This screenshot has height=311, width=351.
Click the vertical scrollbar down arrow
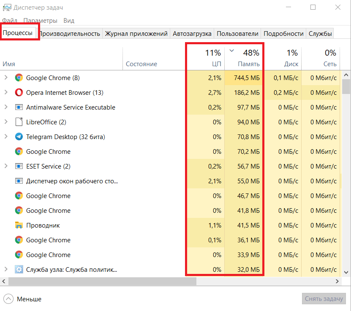coord(346,272)
